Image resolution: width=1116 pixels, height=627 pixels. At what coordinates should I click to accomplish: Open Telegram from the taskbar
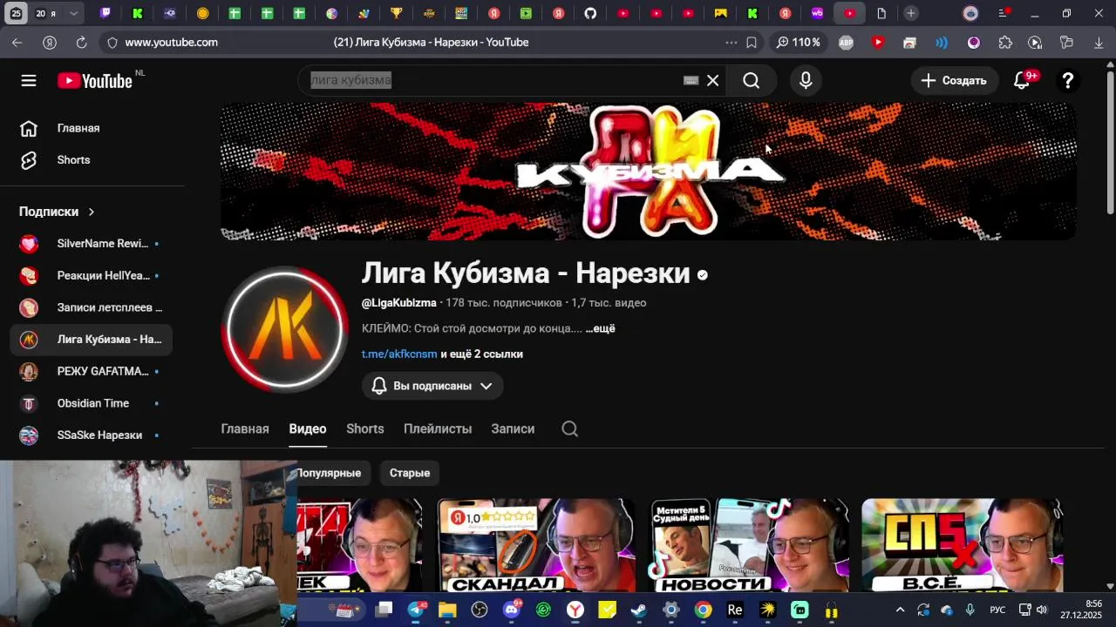(416, 610)
